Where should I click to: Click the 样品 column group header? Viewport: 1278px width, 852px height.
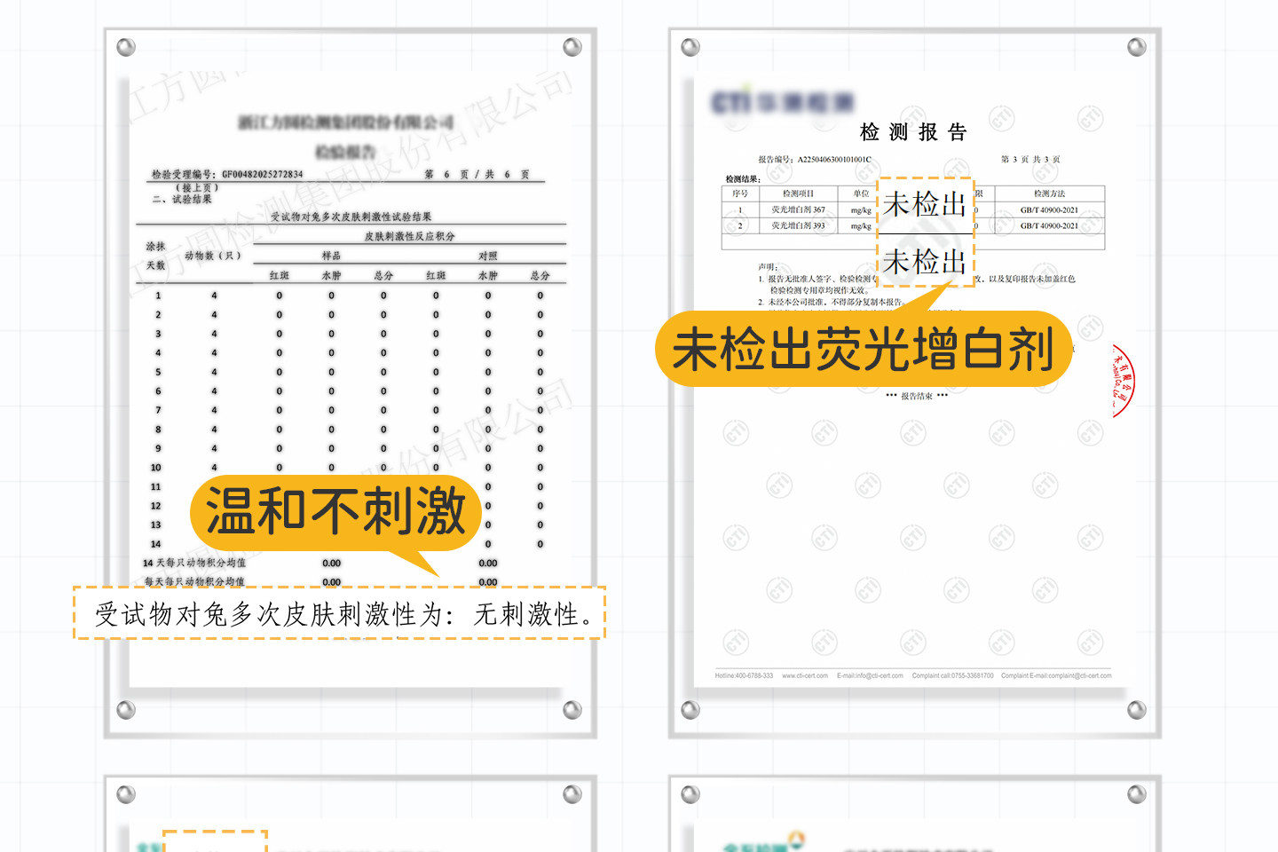(331, 256)
